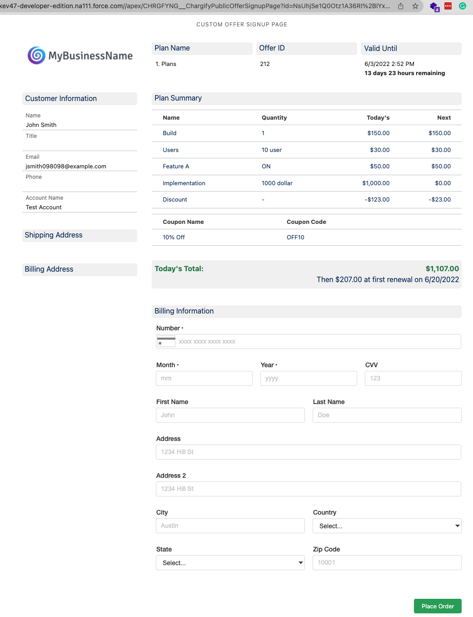Click the credit card icon in Number field
473x617 pixels.
click(x=166, y=341)
